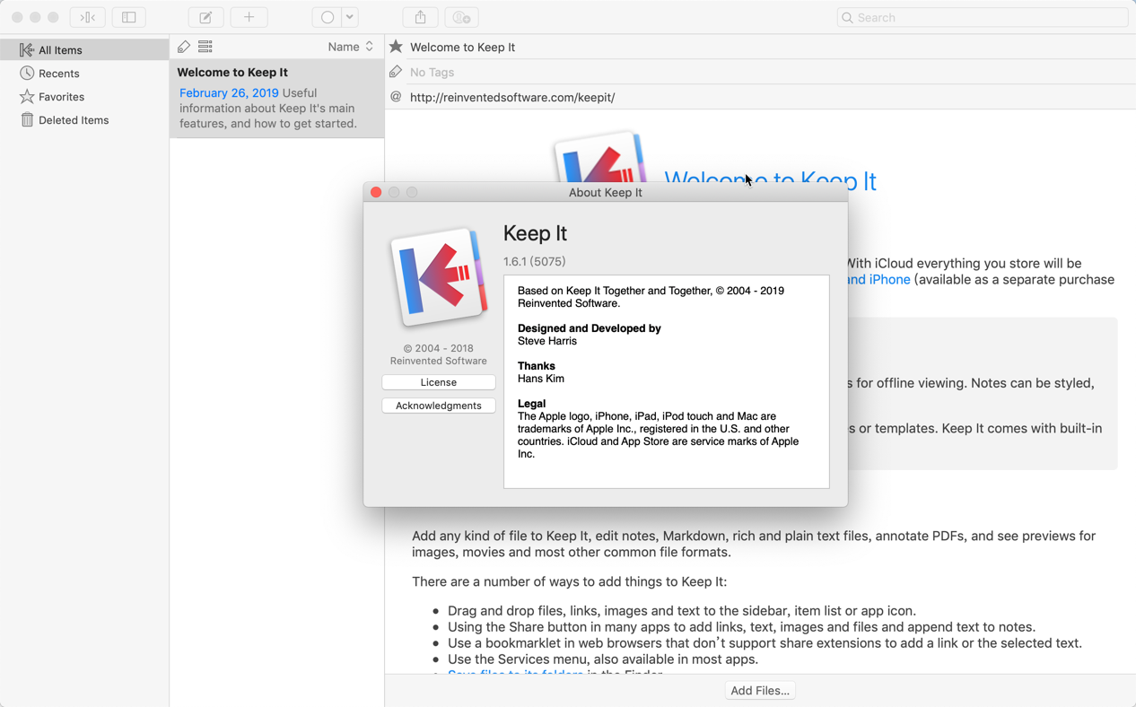Click the list view icon above item list

[x=205, y=47]
